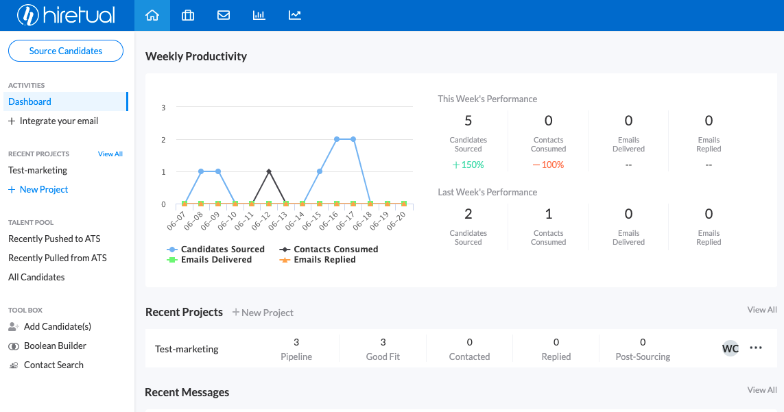Click the plus icon beside sidebar New Project
The height and width of the screenshot is (412, 784).
pyautogui.click(x=12, y=189)
